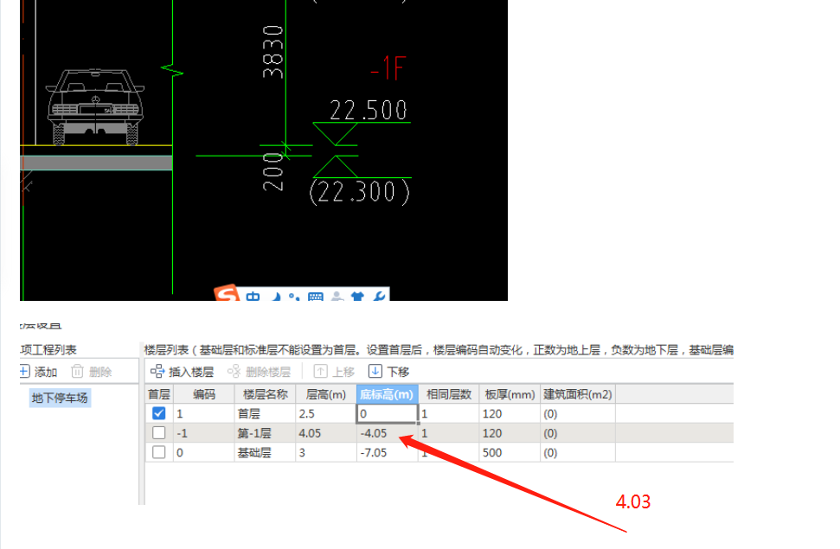Viewport: 840px width, 549px height.
Task: Click the 编码 column header
Action: tap(203, 394)
